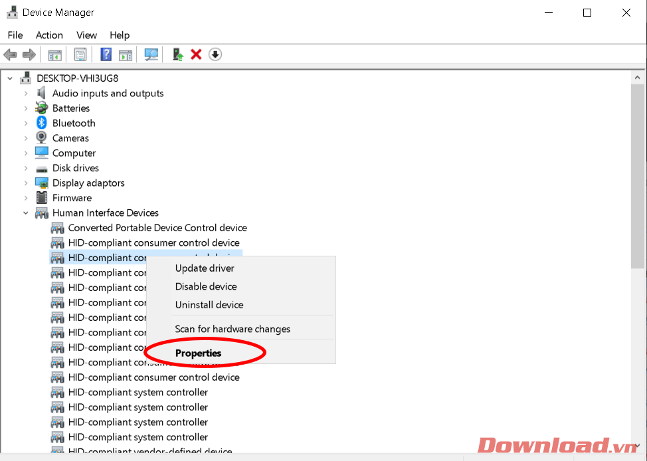Screen dimensions: 647x461
Task: Select the Bluetooth tree label
Action: [x=74, y=123]
